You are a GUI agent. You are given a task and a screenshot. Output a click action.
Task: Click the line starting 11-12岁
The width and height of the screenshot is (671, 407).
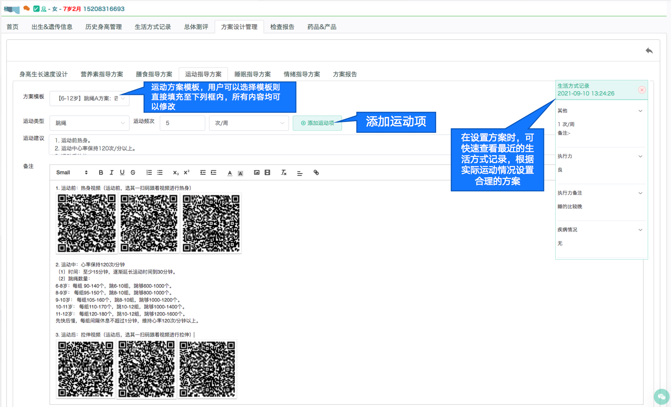click(121, 314)
